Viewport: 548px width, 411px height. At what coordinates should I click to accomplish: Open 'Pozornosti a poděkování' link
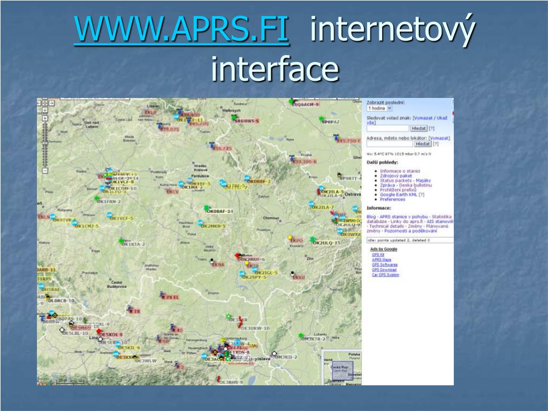tap(410, 231)
